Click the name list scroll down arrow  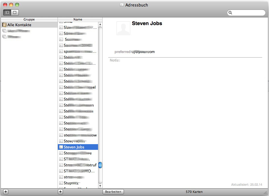(100, 186)
